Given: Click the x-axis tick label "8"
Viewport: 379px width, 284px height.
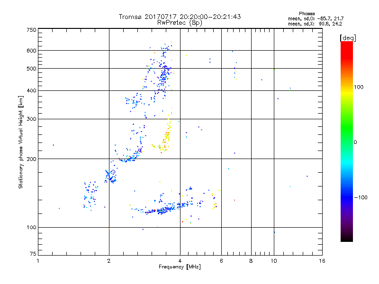Looking at the screenshot, I should click(251, 261).
